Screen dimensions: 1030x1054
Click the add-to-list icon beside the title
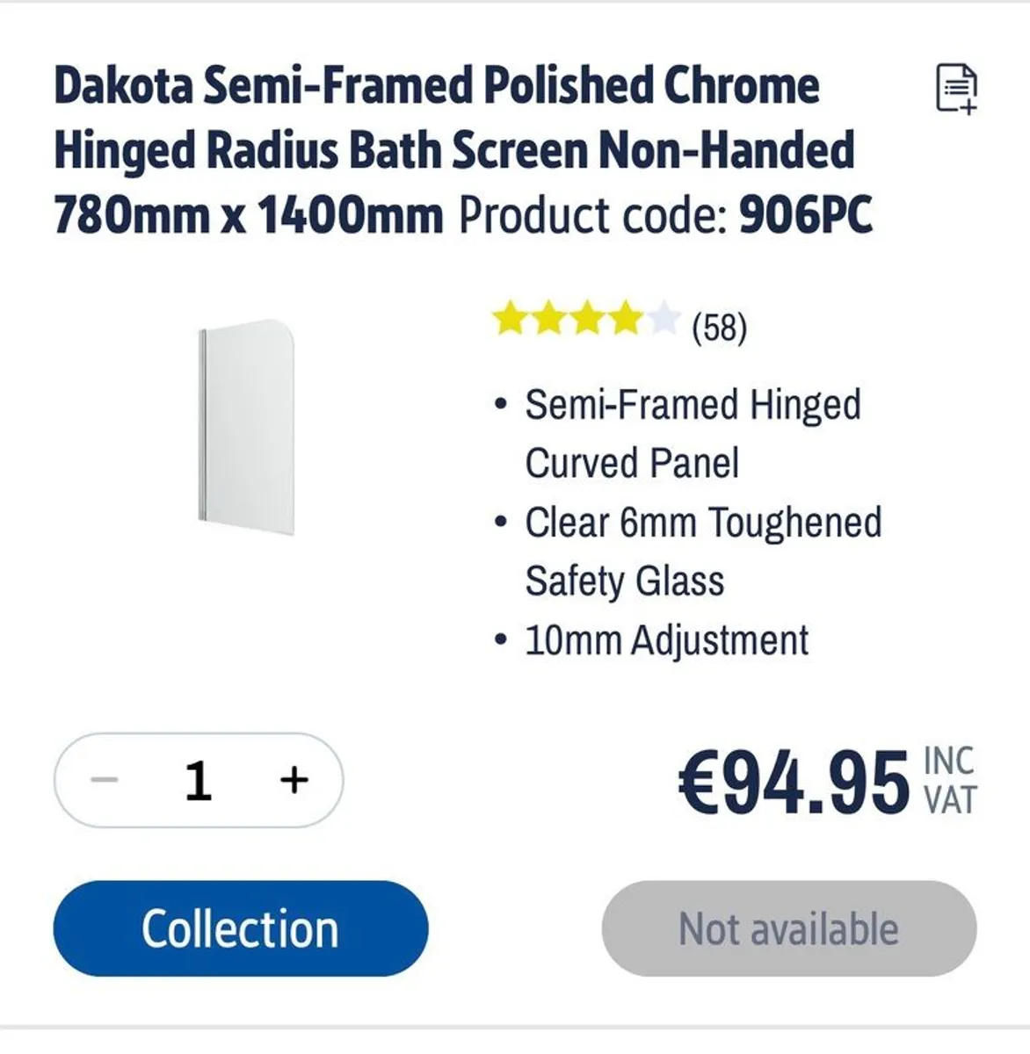point(956,88)
